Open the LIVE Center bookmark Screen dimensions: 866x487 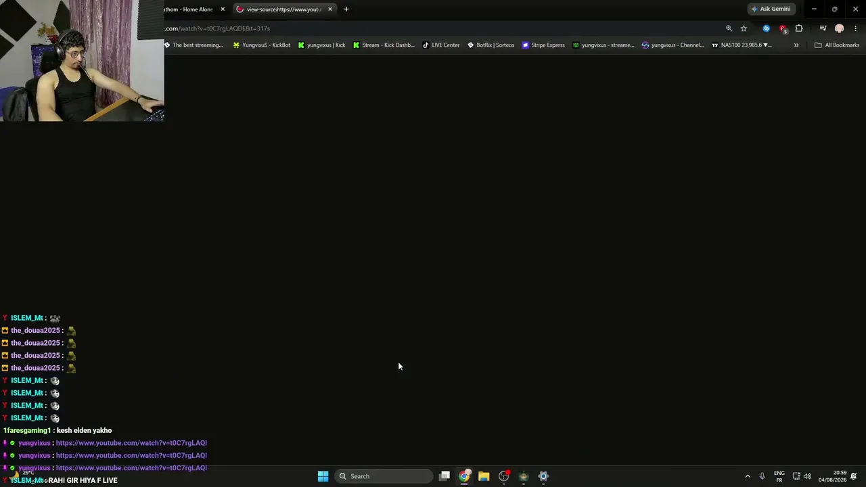point(441,45)
